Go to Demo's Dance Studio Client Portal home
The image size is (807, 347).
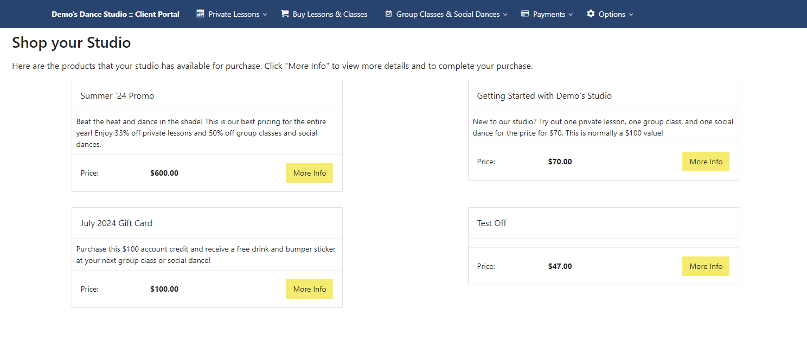coord(116,14)
